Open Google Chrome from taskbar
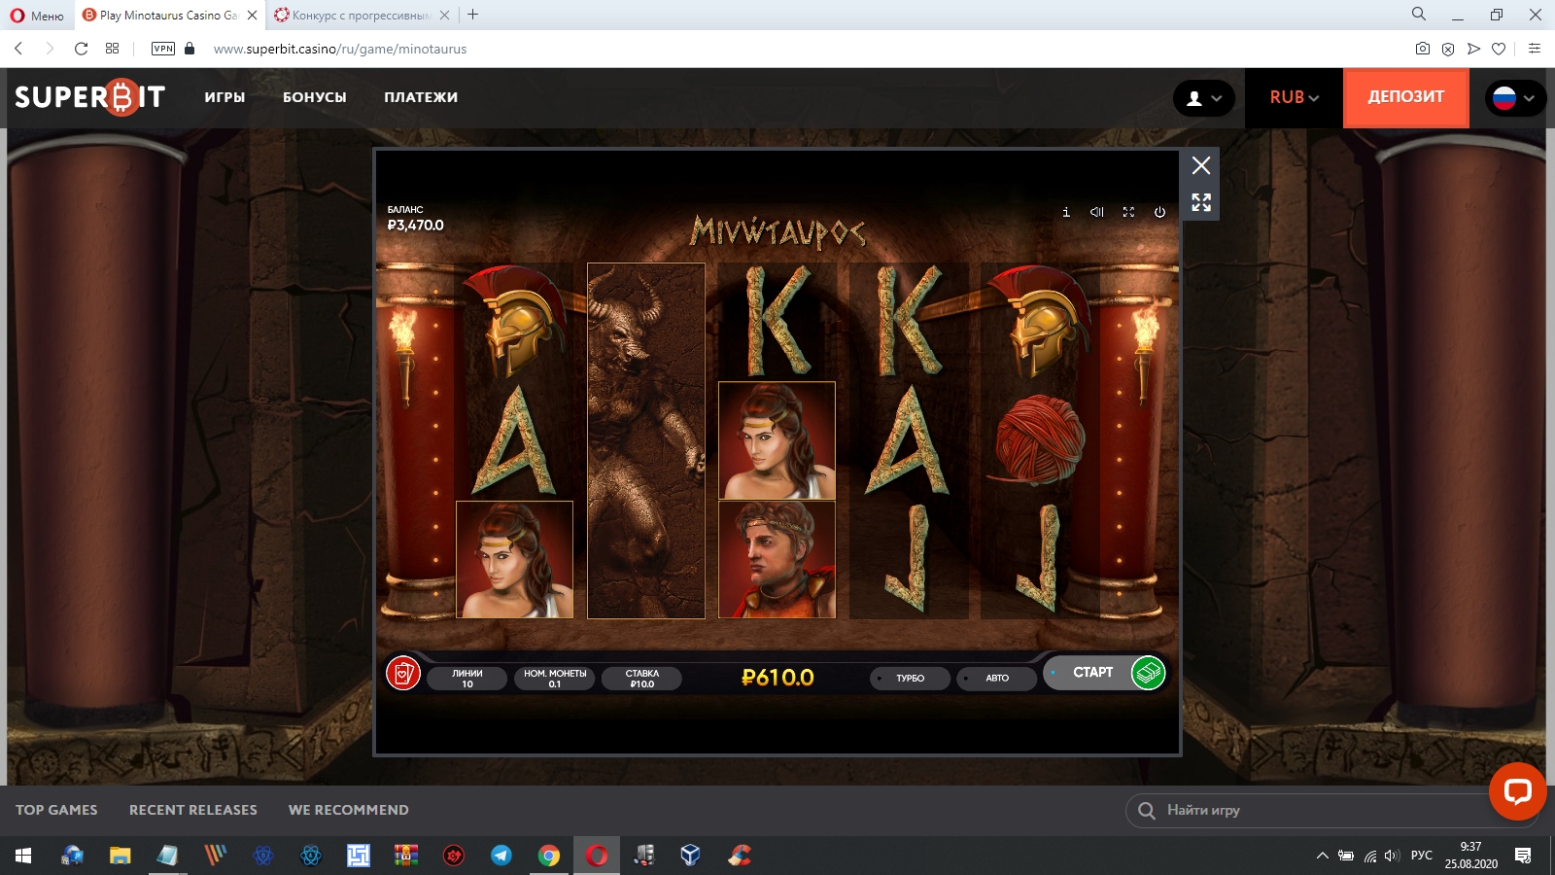The height and width of the screenshot is (875, 1555). pos(549,856)
